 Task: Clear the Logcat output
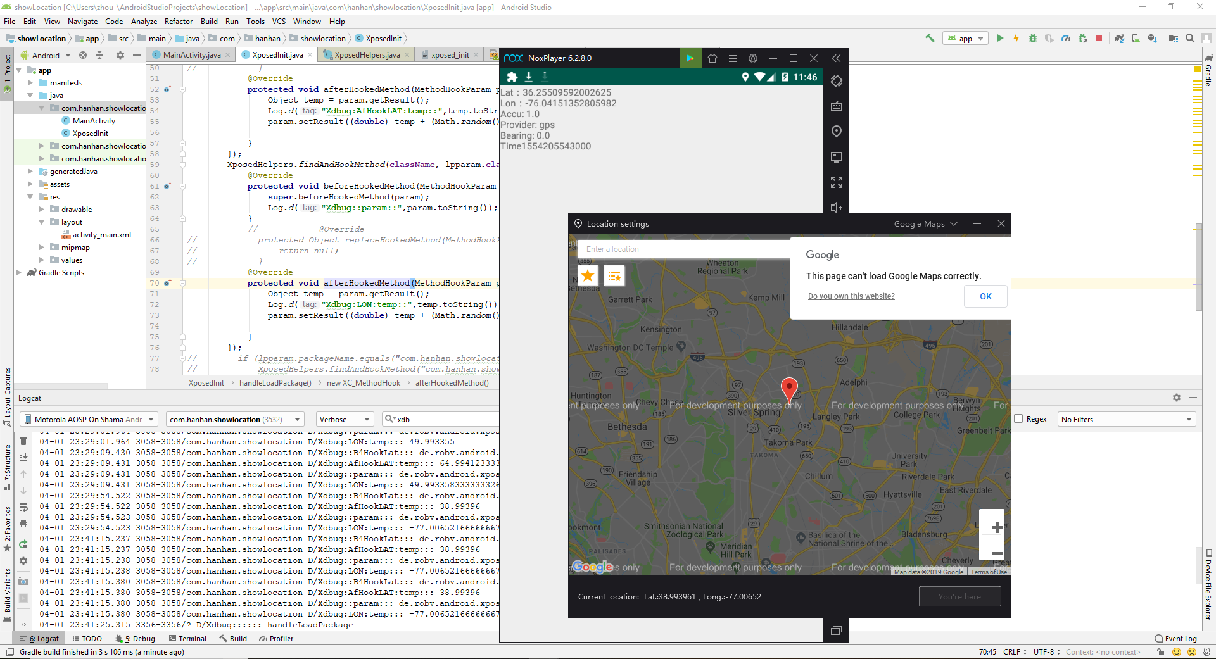pyautogui.click(x=23, y=441)
